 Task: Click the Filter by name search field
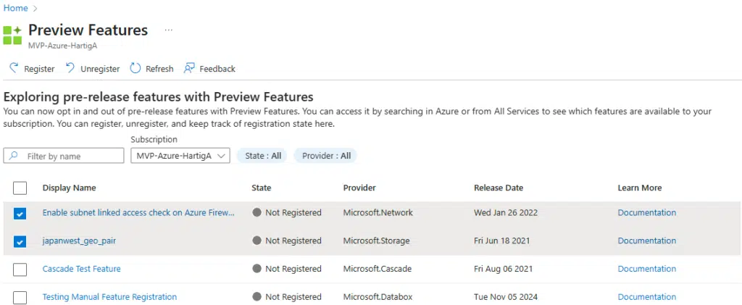point(64,156)
